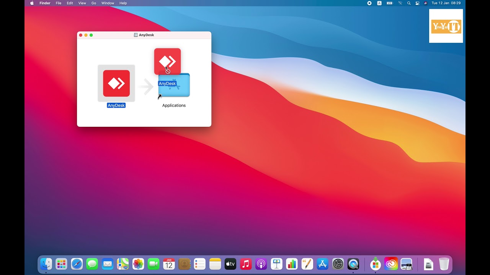
Task: Open System Preferences from the Dock
Action: click(x=338, y=264)
